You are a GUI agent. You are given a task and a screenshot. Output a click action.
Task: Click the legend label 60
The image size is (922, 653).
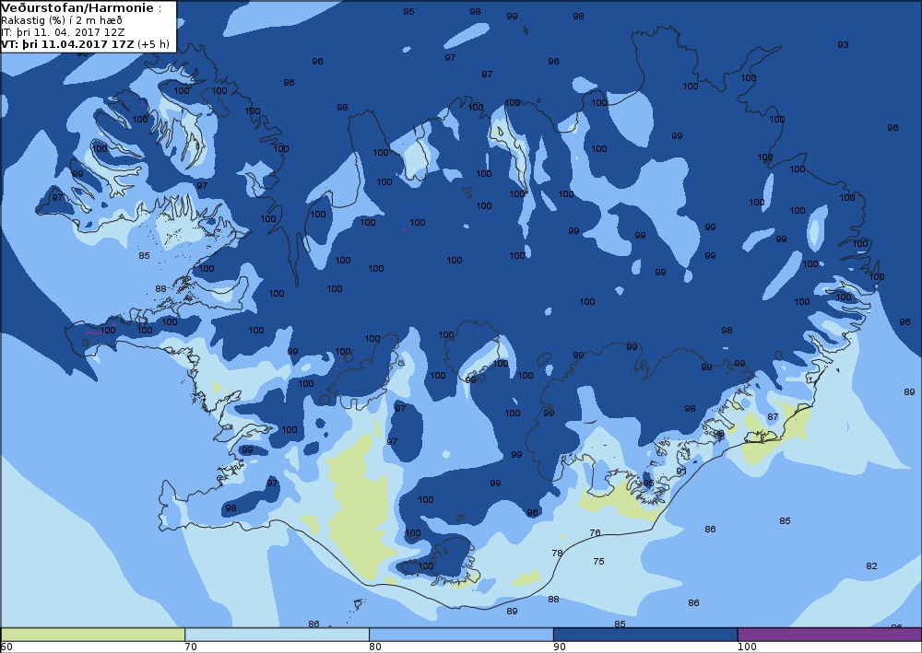click(x=6, y=647)
